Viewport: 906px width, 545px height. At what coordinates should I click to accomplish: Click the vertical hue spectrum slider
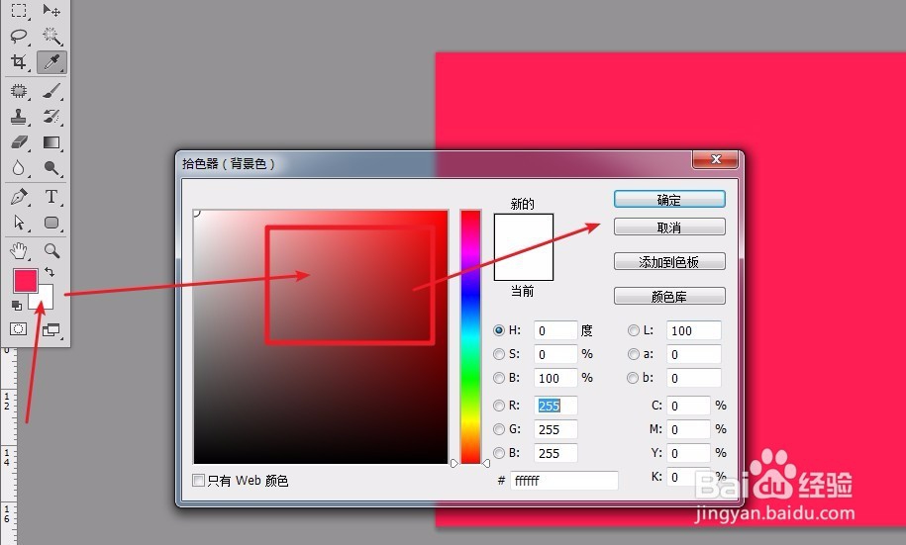point(470,336)
